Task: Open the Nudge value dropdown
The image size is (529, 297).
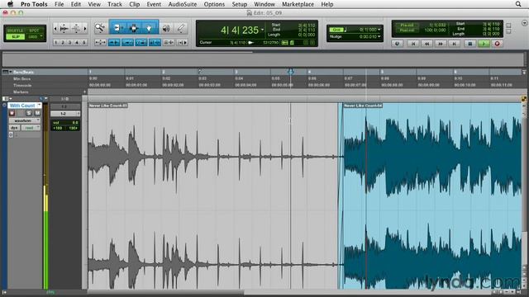Action: [x=379, y=36]
